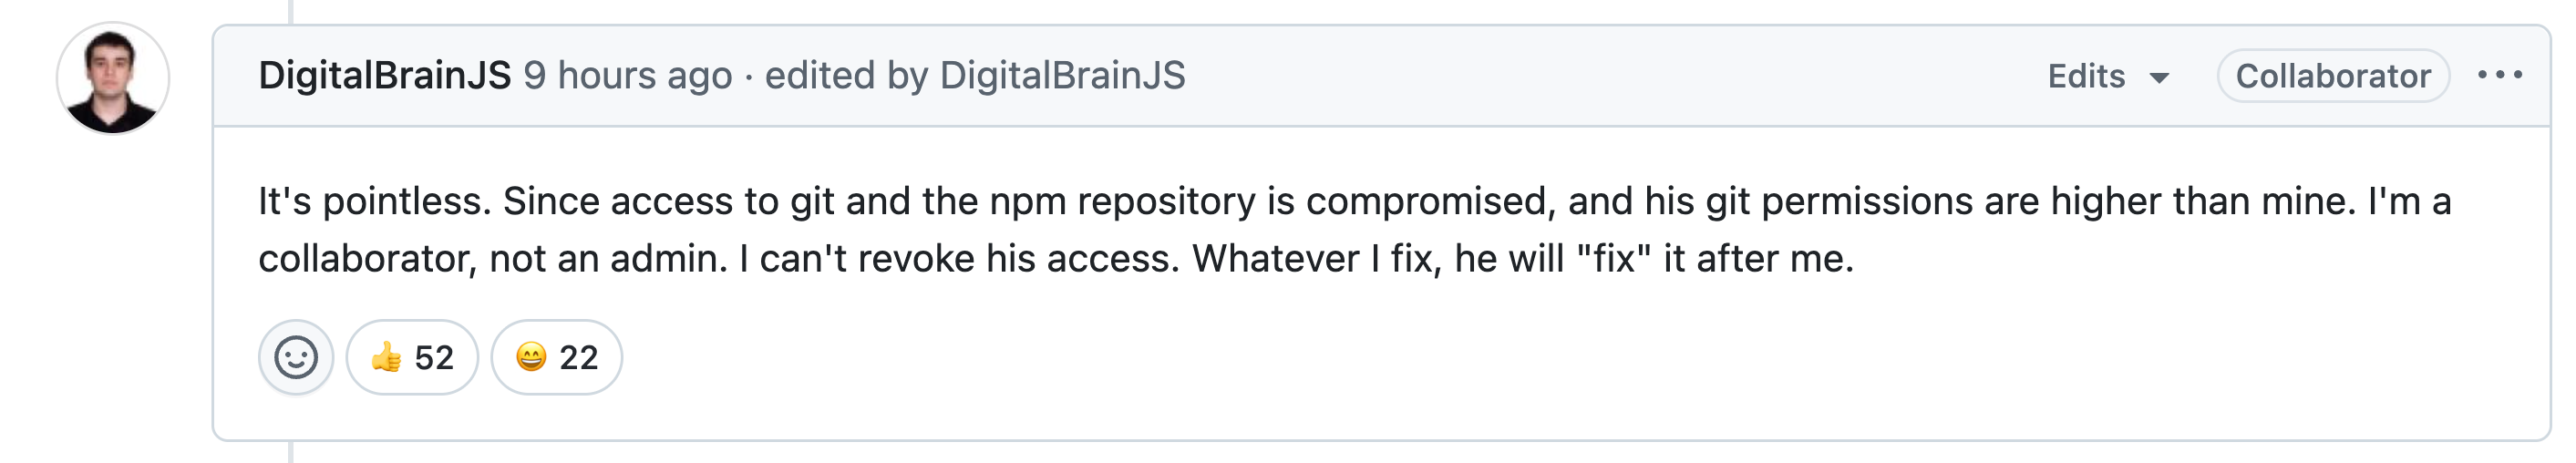Click the 52 thumbs up count
This screenshot has width=2576, height=463.
(x=434, y=358)
